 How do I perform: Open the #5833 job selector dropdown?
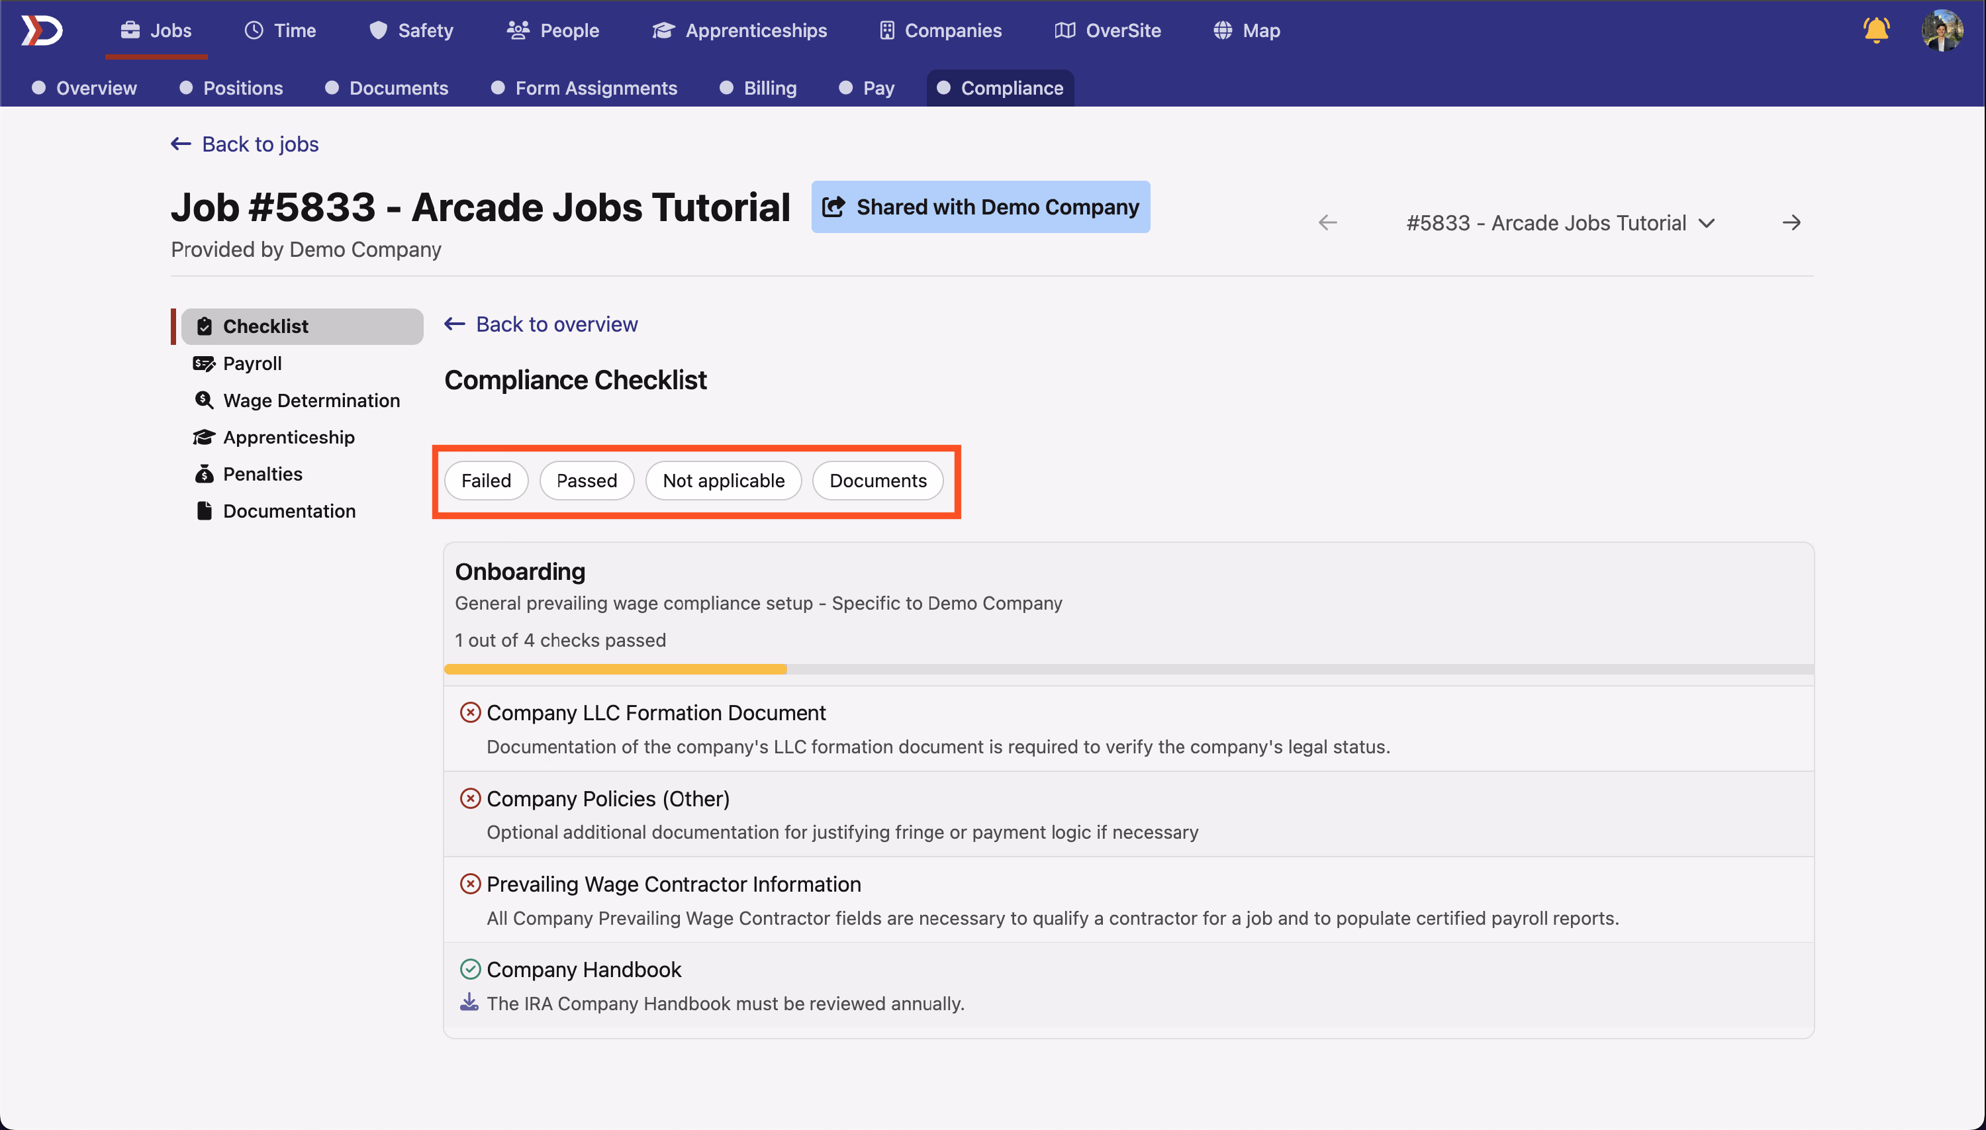point(1561,222)
